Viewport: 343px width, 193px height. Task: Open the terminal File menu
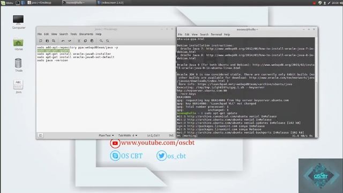(x=180, y=34)
